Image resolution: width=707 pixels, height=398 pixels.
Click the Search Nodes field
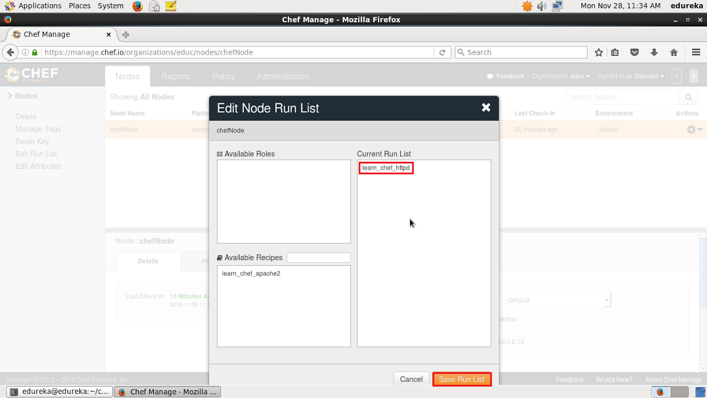click(x=622, y=97)
